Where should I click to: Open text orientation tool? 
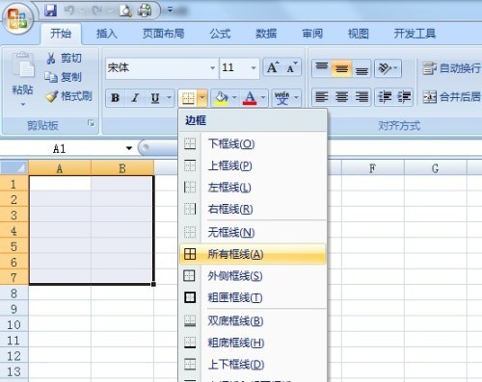[388, 68]
